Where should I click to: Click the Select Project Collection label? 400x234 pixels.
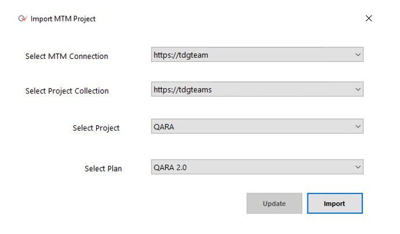pyautogui.click(x=67, y=91)
